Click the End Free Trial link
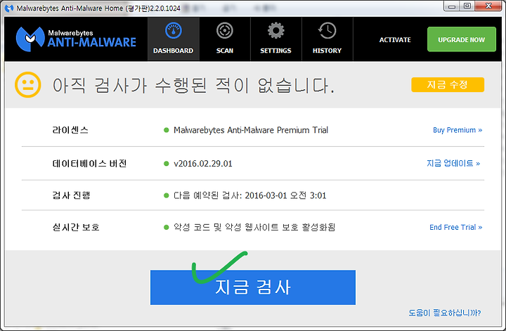 tap(455, 227)
